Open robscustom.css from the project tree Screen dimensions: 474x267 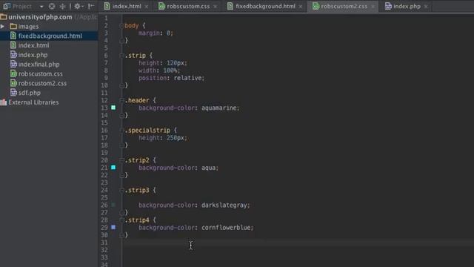pos(40,74)
